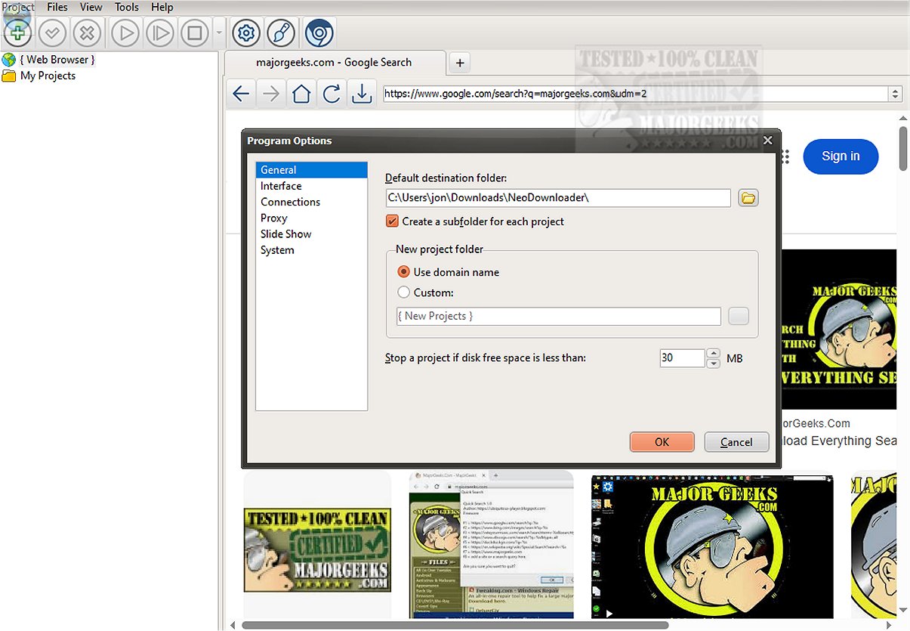Choose Use domain name radio button
The height and width of the screenshot is (631, 910).
[403, 272]
